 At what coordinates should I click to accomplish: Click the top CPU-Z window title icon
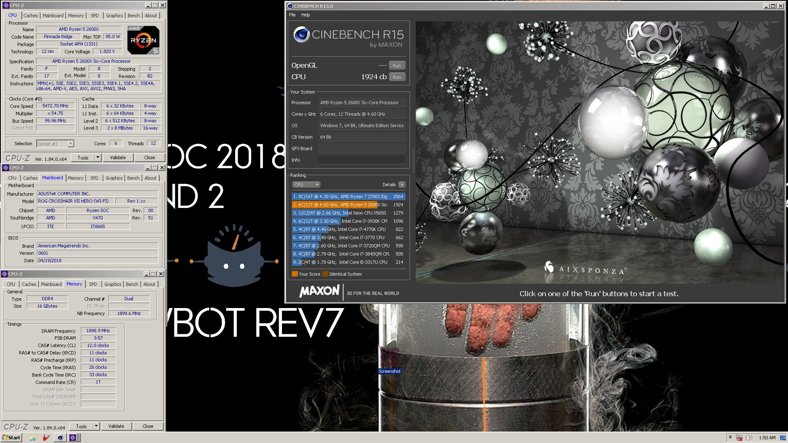6,5
